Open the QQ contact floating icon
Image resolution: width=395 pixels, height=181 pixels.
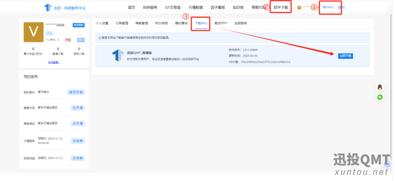pyautogui.click(x=380, y=87)
